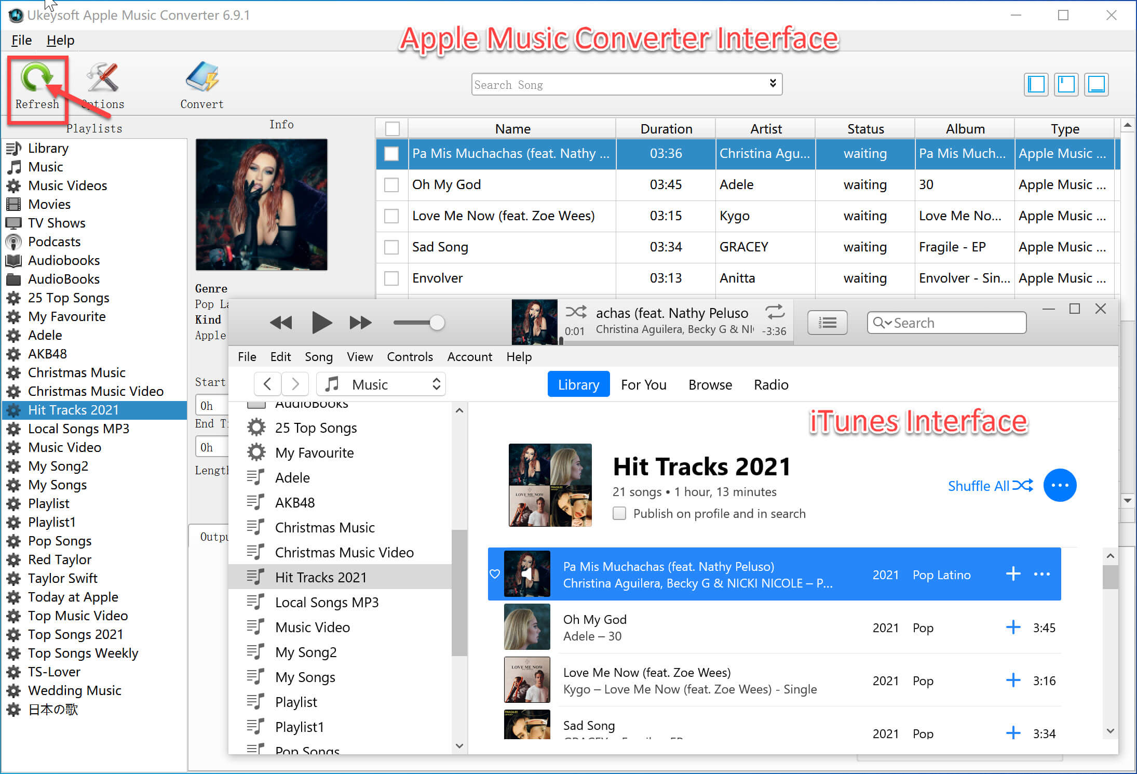
Task: Toggle Publish on profile and search checkbox
Action: coord(620,513)
